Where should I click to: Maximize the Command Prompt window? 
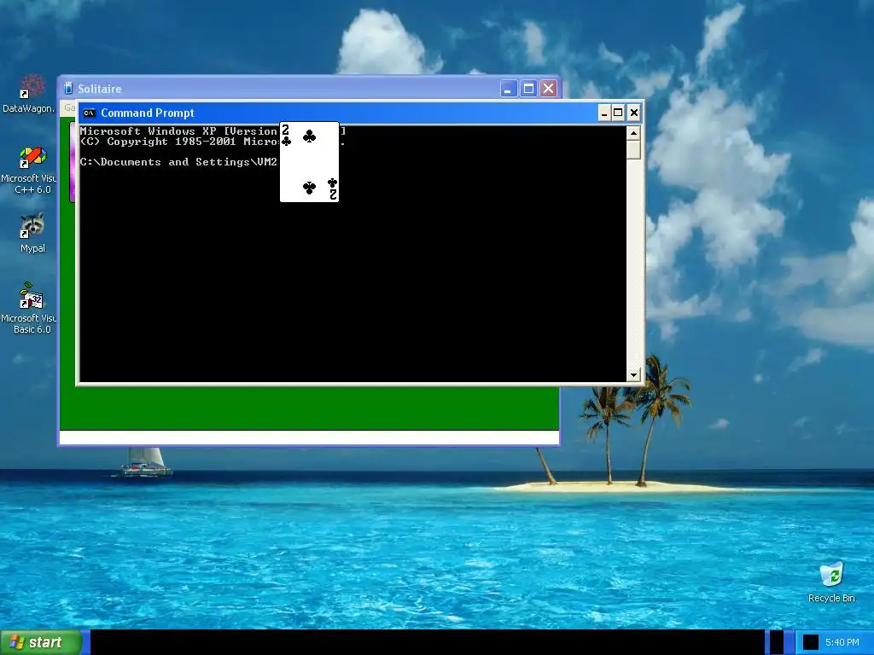click(x=618, y=113)
